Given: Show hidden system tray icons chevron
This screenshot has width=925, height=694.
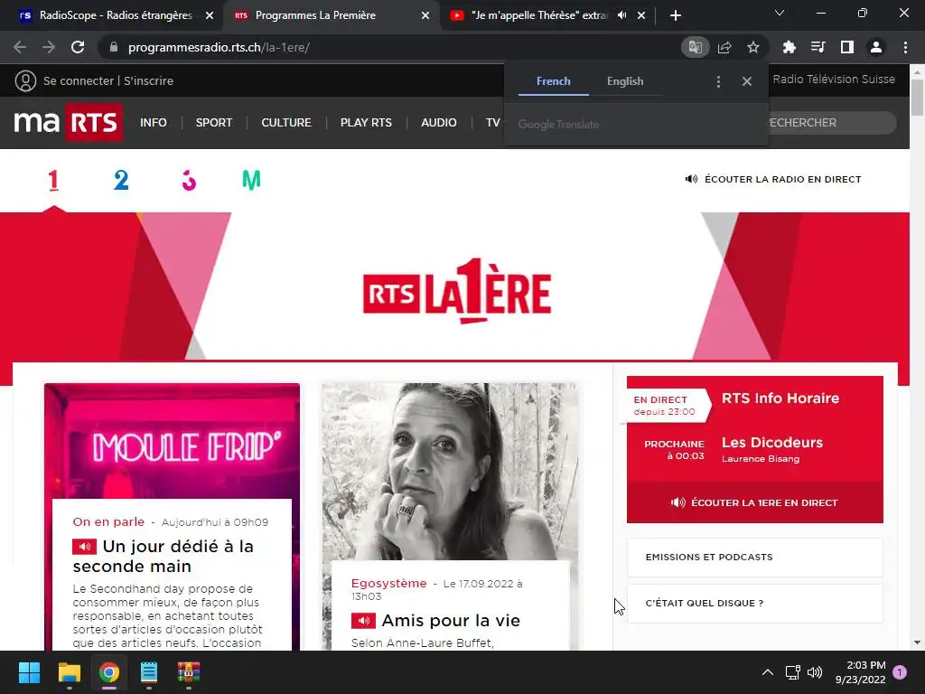Looking at the screenshot, I should point(768,672).
